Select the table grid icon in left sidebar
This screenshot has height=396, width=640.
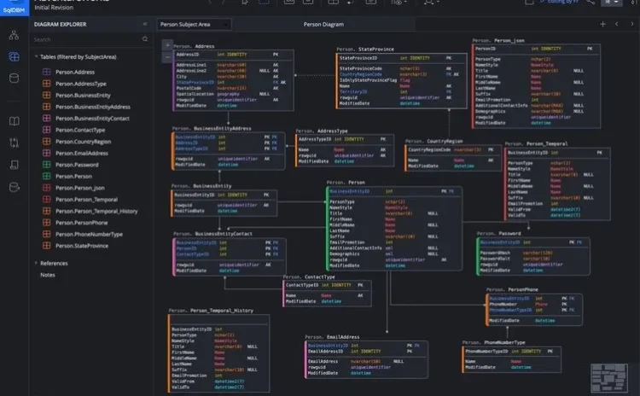(14, 57)
